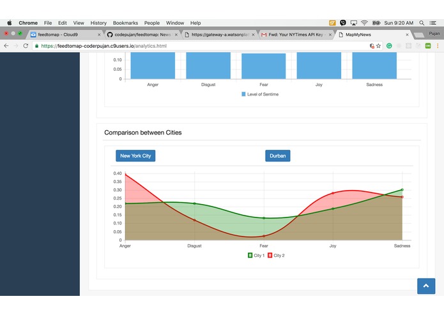The height and width of the screenshot is (315, 444).
Task: Click the Fear bar in bar chart
Action: click(x=264, y=66)
